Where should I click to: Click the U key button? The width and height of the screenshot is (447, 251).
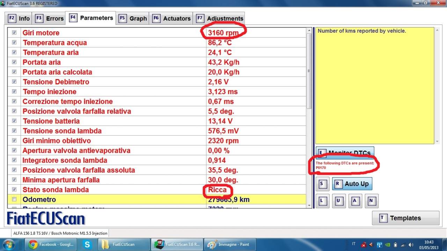click(338, 201)
